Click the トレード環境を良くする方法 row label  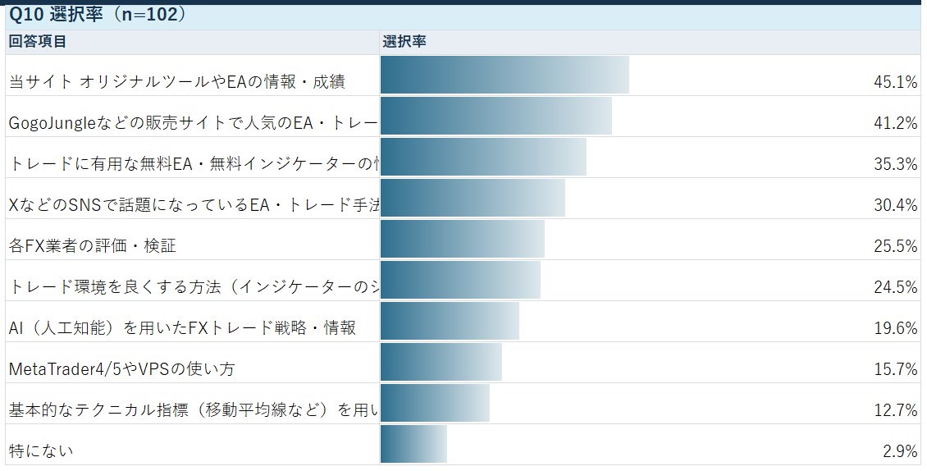coord(194,287)
